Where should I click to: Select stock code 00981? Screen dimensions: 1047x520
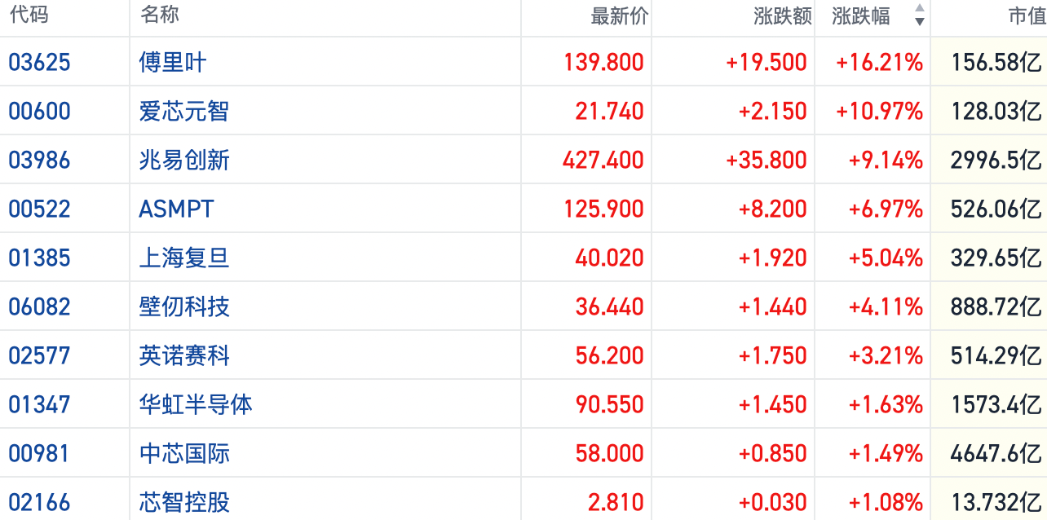(39, 453)
